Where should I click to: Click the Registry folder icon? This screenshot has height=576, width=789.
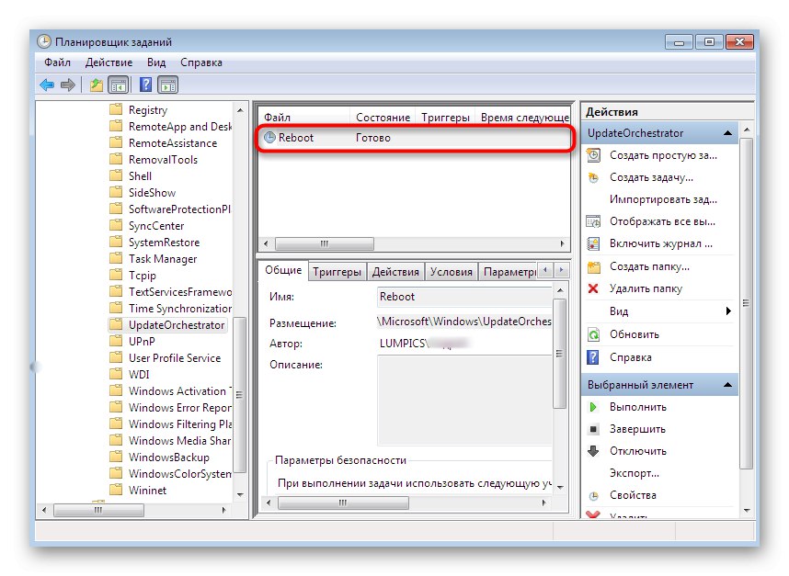116,109
